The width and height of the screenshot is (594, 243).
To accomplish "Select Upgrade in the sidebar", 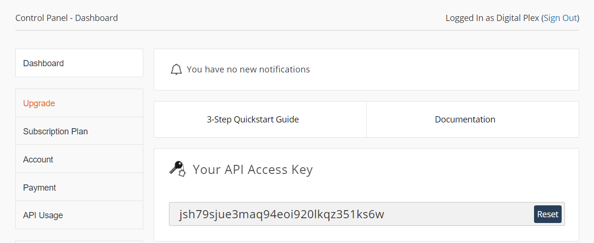I will coord(79,103).
